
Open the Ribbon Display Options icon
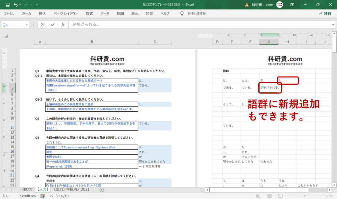pyautogui.click(x=292, y=5)
